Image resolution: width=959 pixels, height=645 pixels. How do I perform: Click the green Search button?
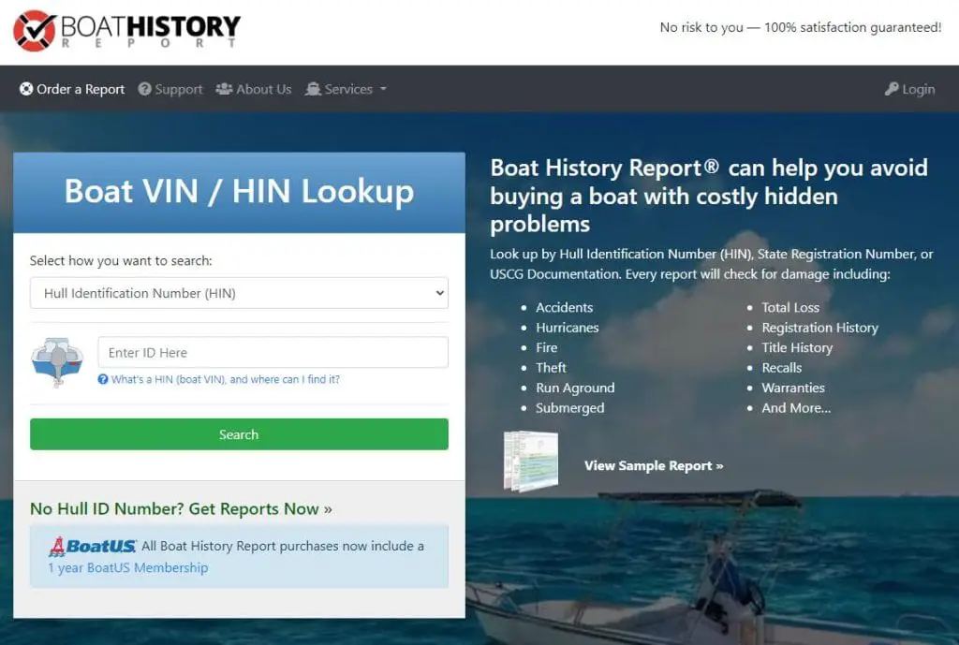(239, 434)
